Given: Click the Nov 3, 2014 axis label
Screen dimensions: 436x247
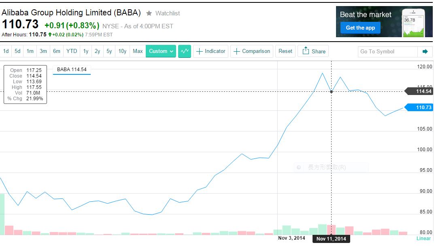Looking at the screenshot, I should click(x=291, y=238).
